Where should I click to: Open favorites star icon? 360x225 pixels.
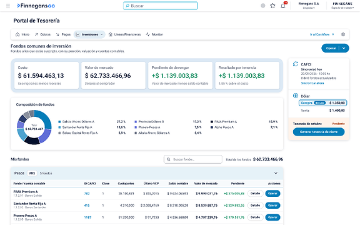[272, 6]
